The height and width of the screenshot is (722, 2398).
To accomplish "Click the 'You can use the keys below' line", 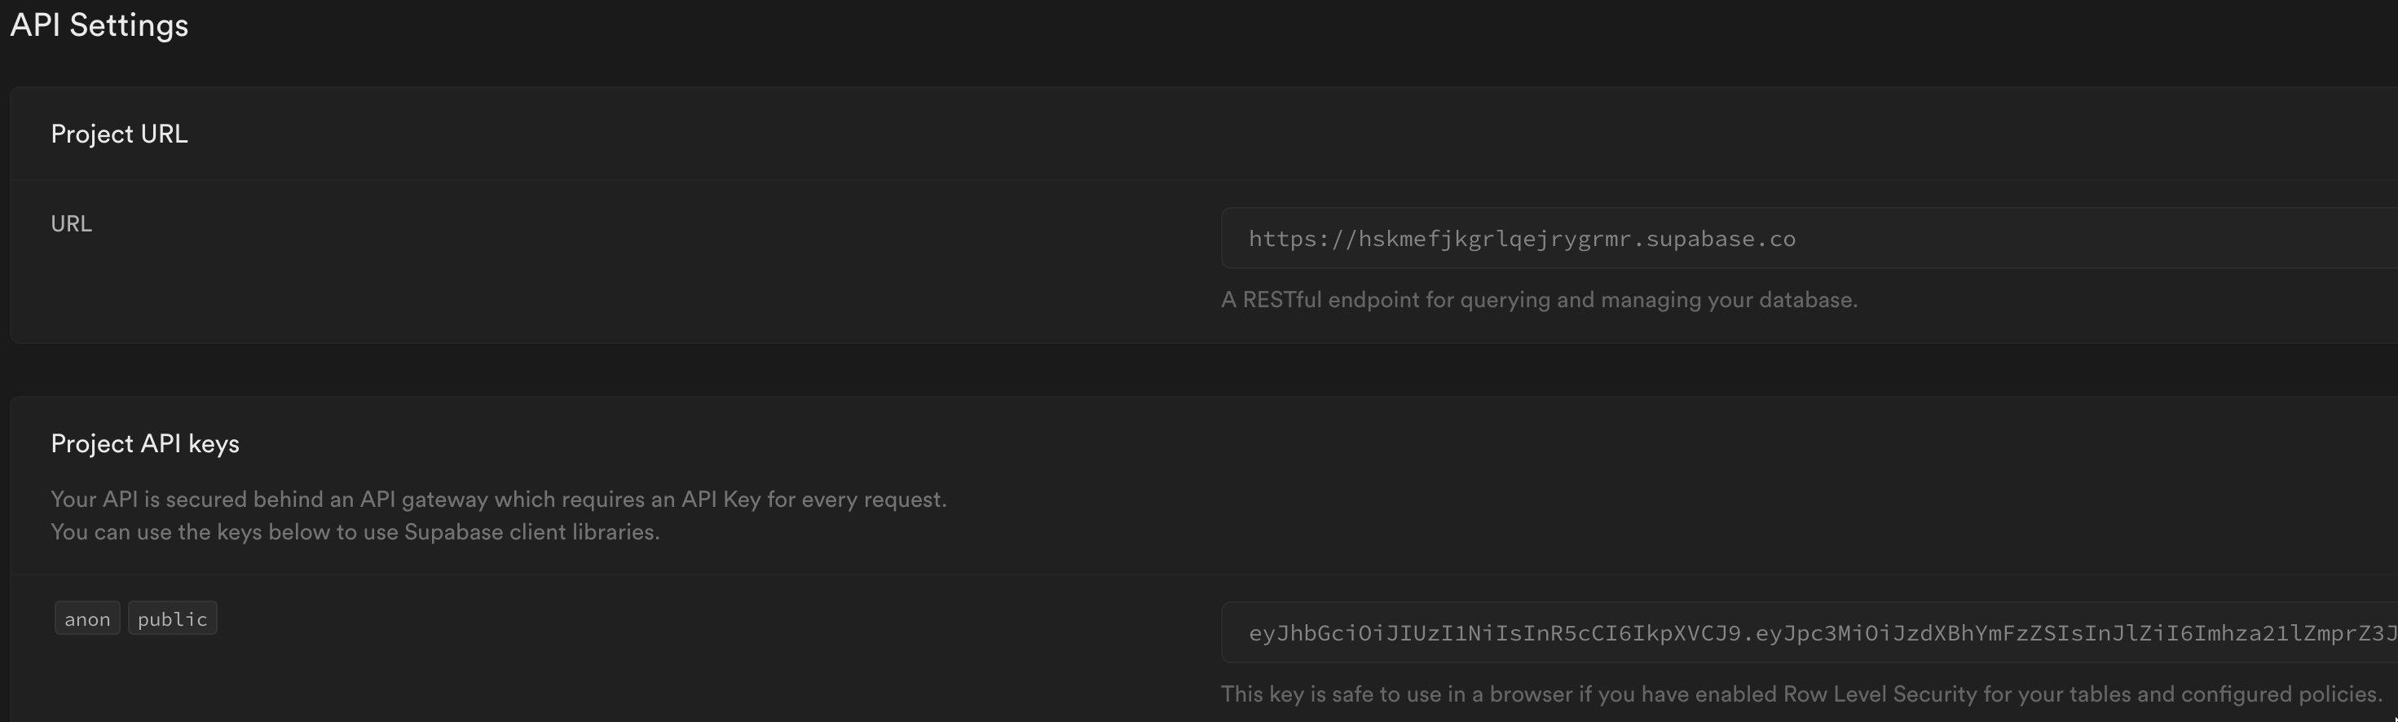I will click(355, 532).
